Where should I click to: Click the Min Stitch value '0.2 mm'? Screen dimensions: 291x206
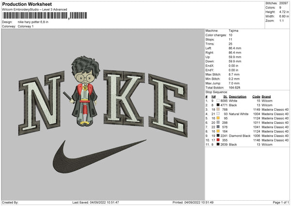click(234, 79)
